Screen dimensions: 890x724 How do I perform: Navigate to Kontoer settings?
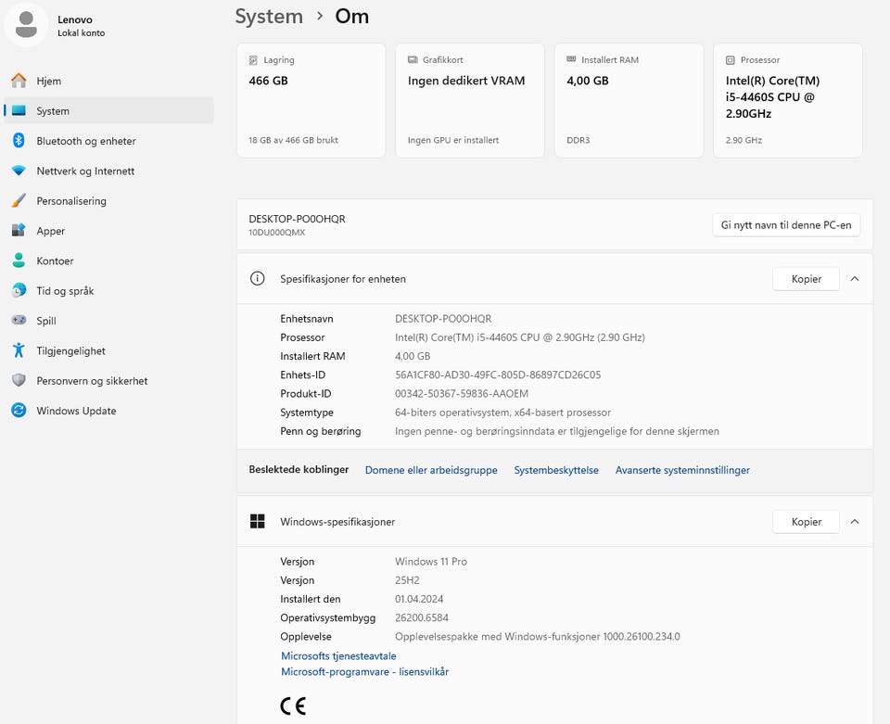[x=108, y=261]
